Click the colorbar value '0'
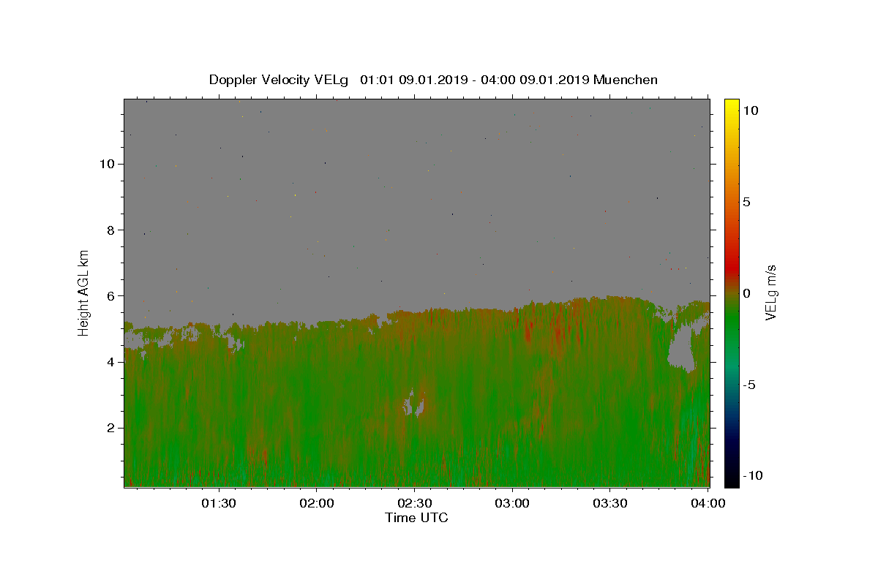The height and width of the screenshot is (585, 878). tap(746, 293)
